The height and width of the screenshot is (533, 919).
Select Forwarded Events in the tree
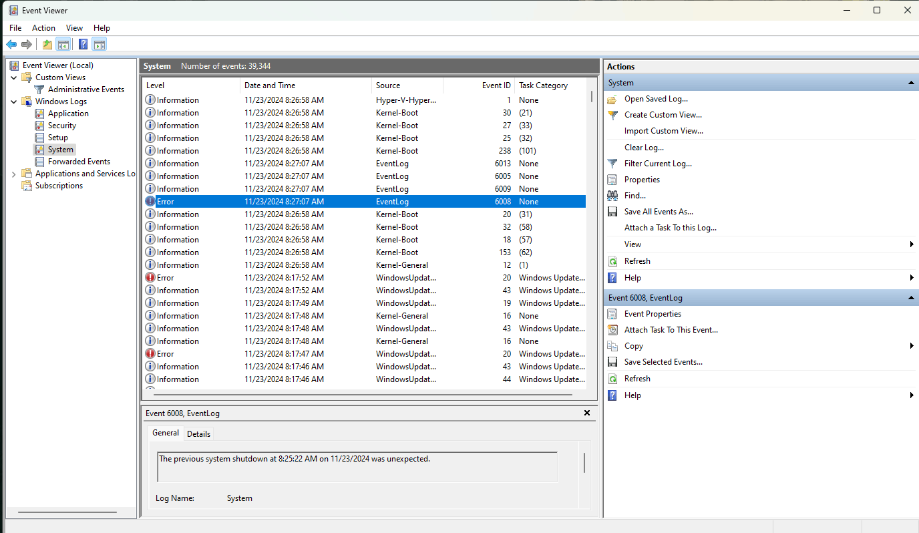pos(79,162)
